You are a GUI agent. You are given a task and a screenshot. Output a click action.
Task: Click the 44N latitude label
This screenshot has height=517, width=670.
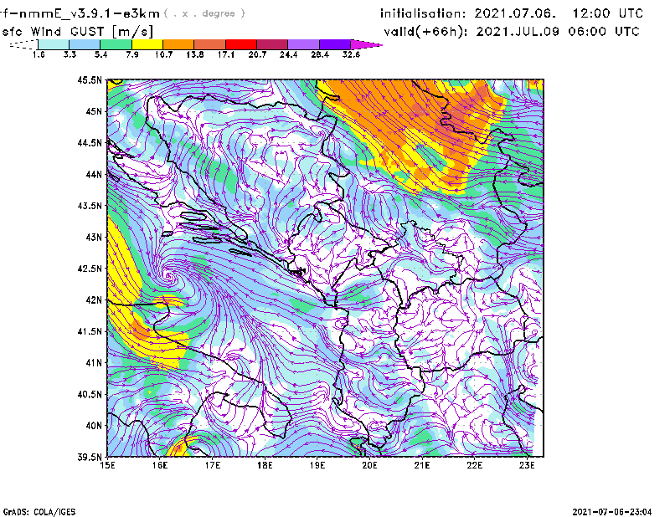(94, 174)
